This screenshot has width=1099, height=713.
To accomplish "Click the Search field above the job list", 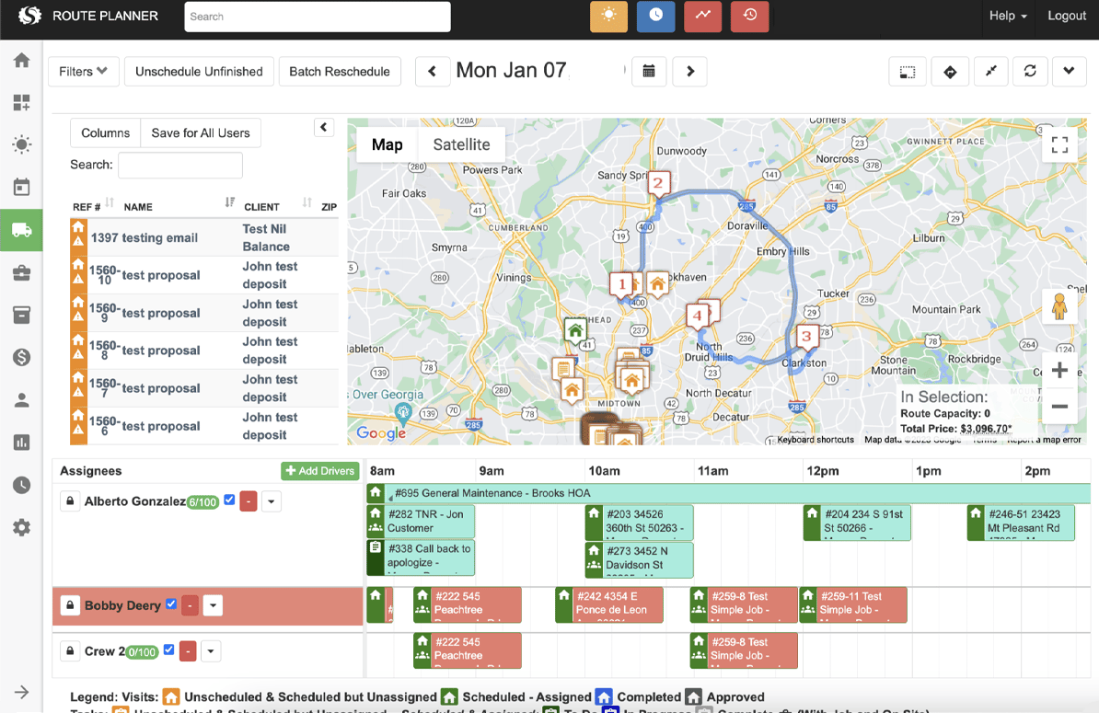I will 180,165.
